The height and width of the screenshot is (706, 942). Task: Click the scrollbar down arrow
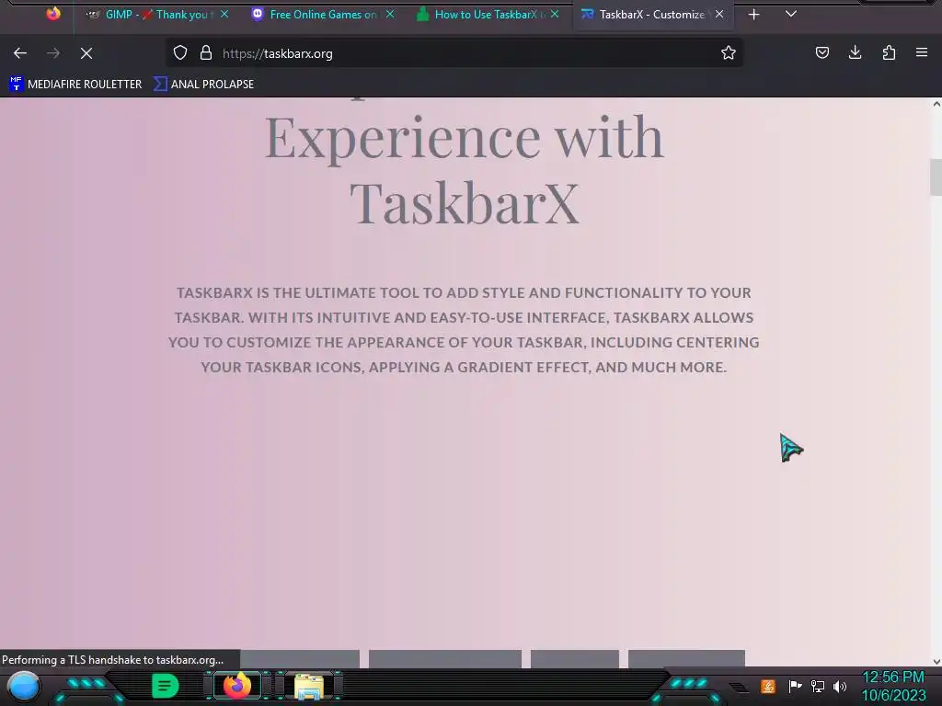pos(936,661)
